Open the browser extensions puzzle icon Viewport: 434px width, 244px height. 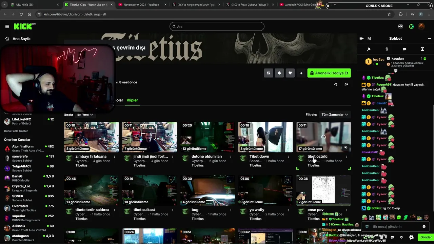401,14
